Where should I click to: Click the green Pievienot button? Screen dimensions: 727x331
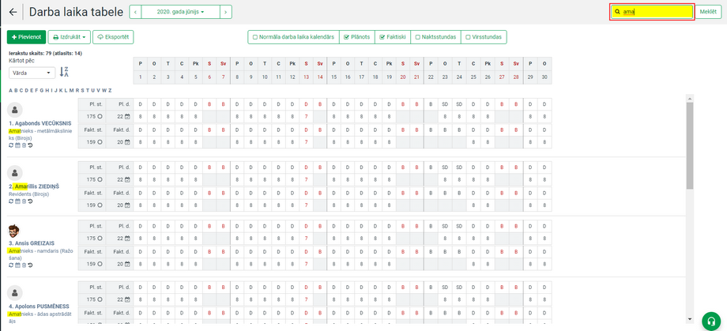[x=26, y=37]
